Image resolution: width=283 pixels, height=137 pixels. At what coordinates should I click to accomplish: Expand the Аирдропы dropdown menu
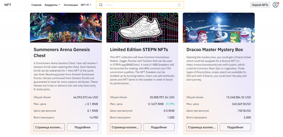click(x=52, y=5)
